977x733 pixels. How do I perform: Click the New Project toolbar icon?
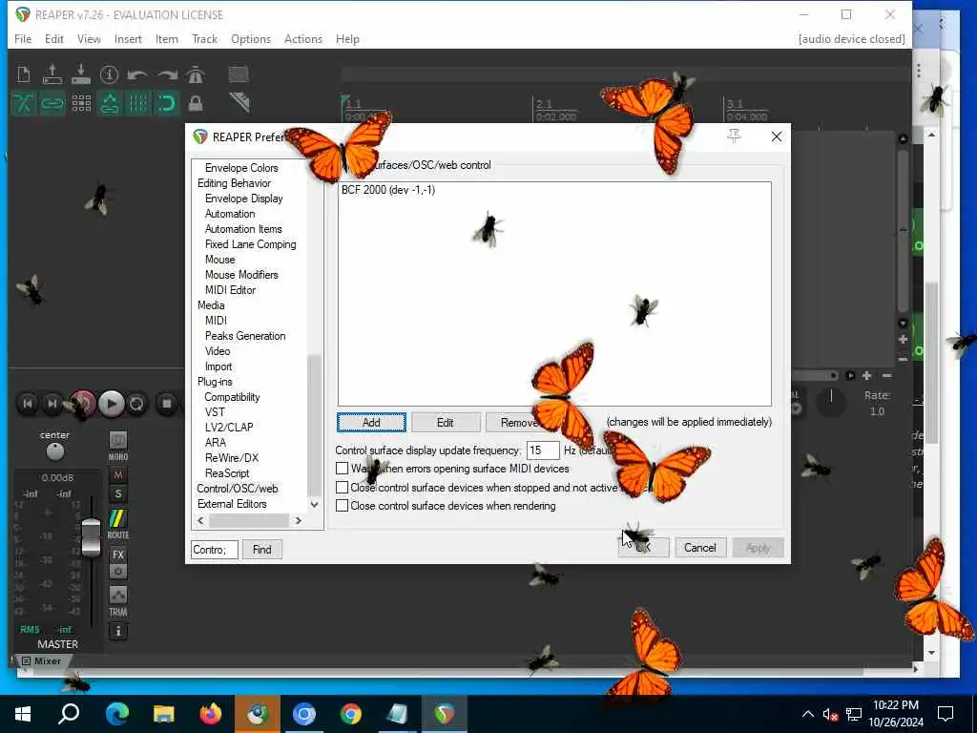[24, 74]
